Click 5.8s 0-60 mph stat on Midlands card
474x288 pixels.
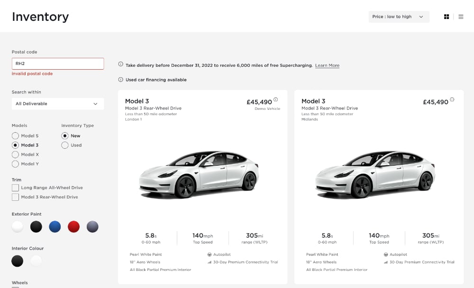point(327,238)
